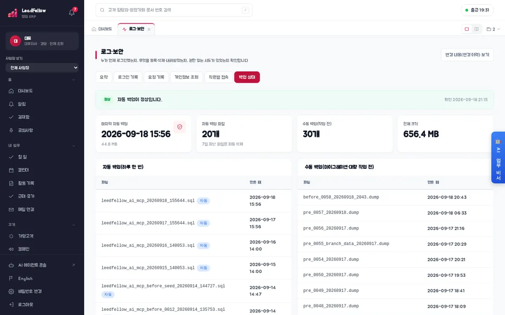Select leedfellow_ai_mcp_20260916_140053.sql row

coord(193,246)
